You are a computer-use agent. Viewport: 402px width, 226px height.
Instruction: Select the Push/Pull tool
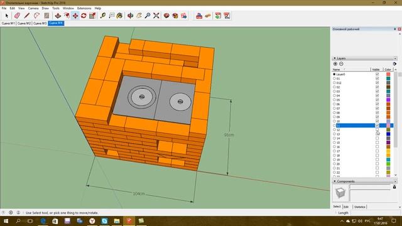pos(58,16)
